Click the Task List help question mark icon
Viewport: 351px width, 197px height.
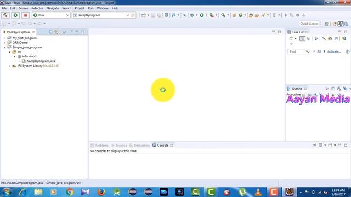coord(347,51)
